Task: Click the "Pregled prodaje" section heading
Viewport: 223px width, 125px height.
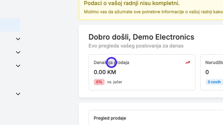Action: click(x=110, y=118)
